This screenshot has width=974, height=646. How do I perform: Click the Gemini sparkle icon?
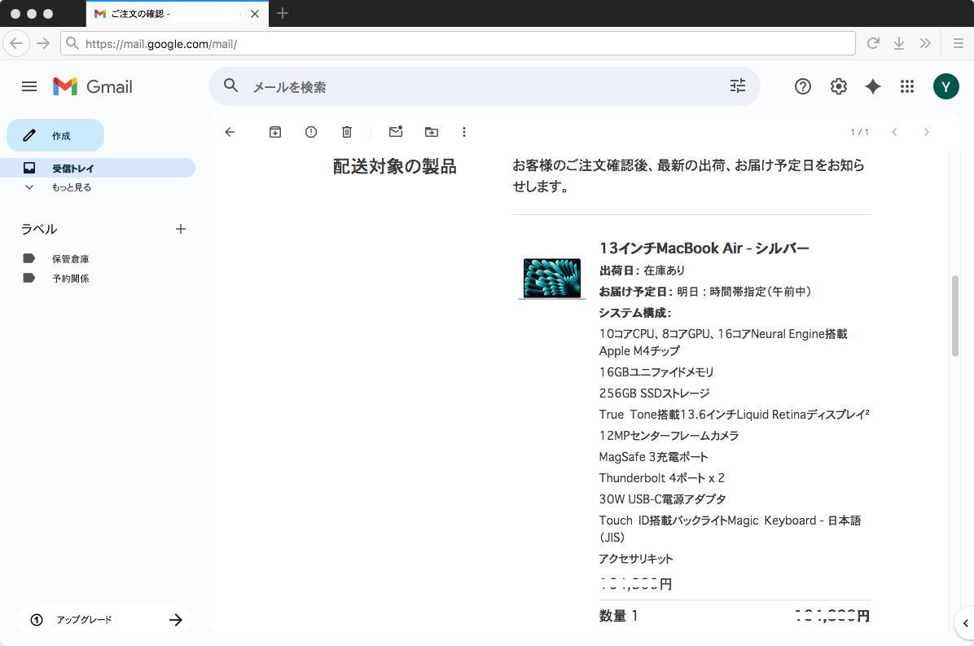873,86
